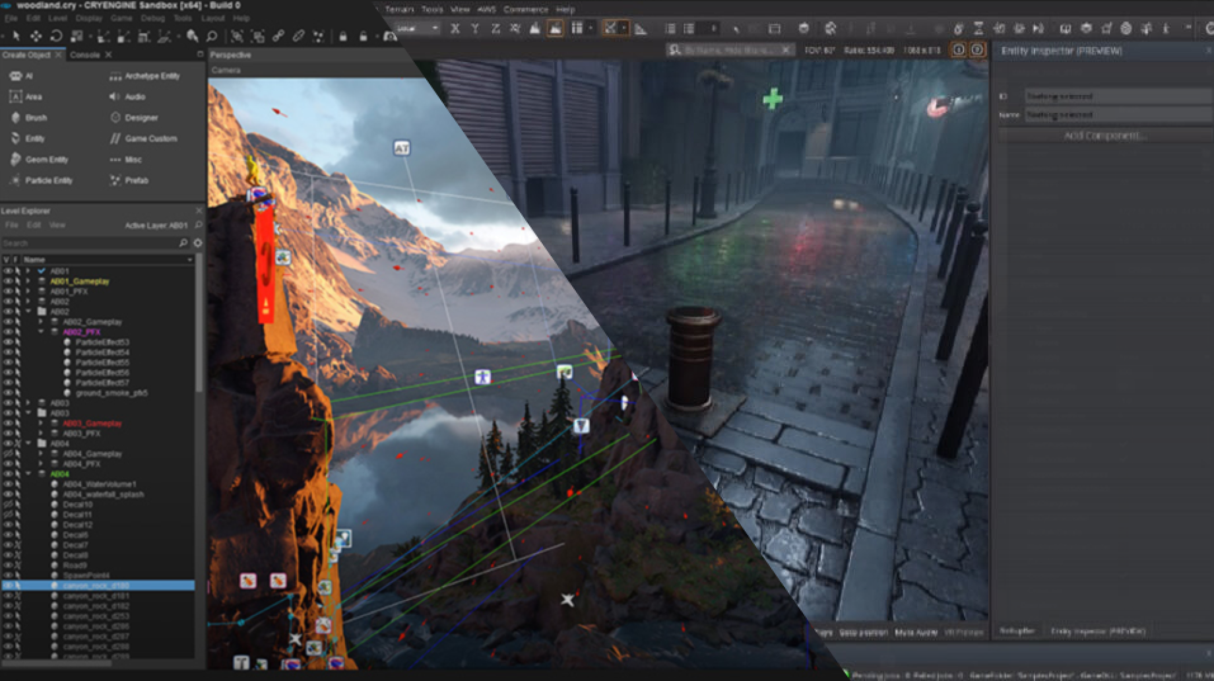Click the Link objects chain icon
The height and width of the screenshot is (681, 1214).
(x=278, y=36)
